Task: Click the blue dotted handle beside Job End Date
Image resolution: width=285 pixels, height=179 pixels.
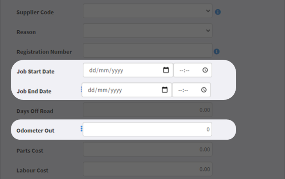Action: [81, 89]
